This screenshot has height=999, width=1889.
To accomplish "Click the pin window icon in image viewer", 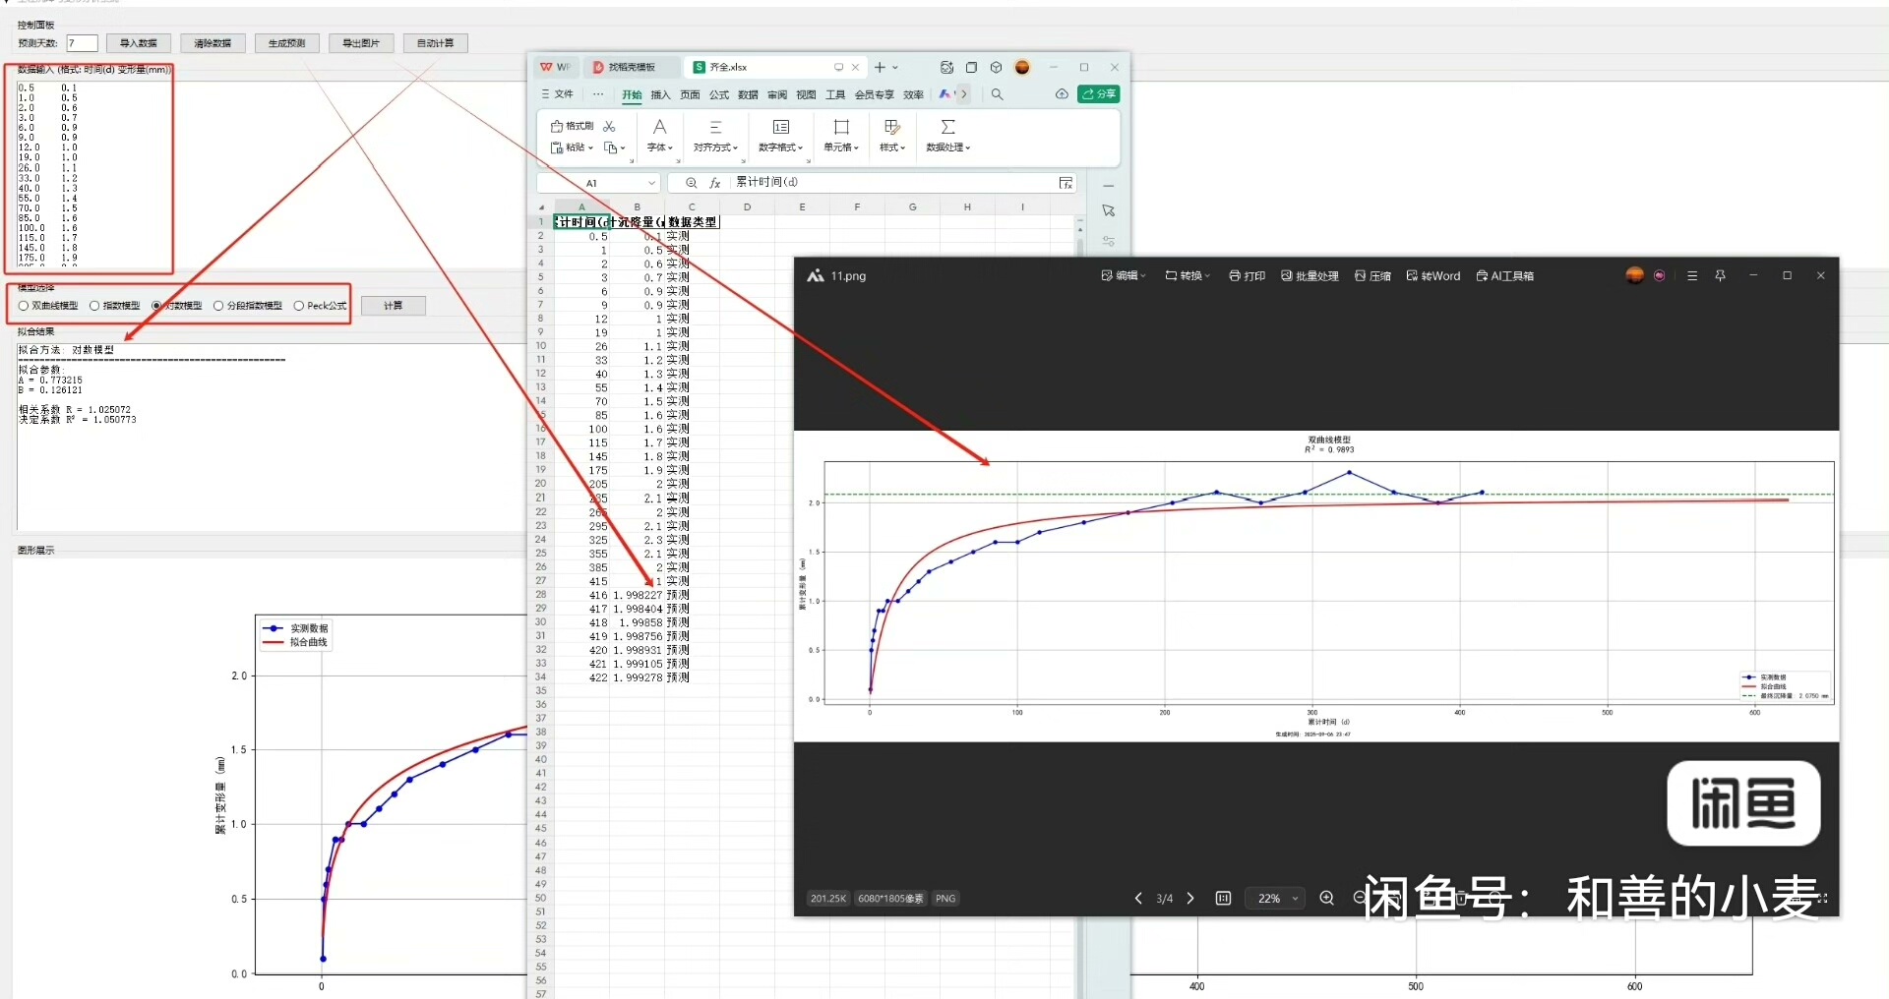I will [x=1720, y=276].
